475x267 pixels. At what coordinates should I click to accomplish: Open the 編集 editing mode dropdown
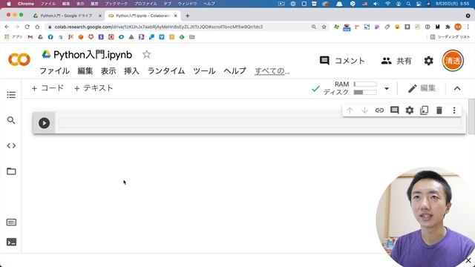(x=422, y=88)
